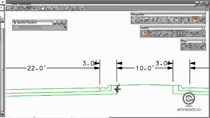Expand the display style dropdown arrow
This screenshot has width=210, height=118.
tap(24, 9)
